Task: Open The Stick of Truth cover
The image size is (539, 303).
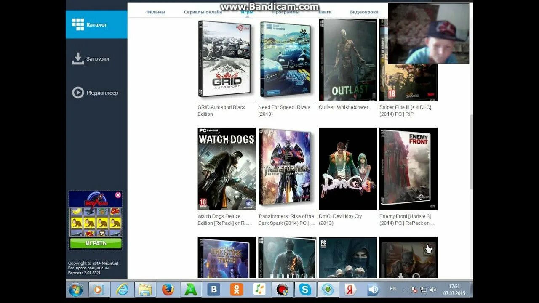Action: [x=227, y=258]
